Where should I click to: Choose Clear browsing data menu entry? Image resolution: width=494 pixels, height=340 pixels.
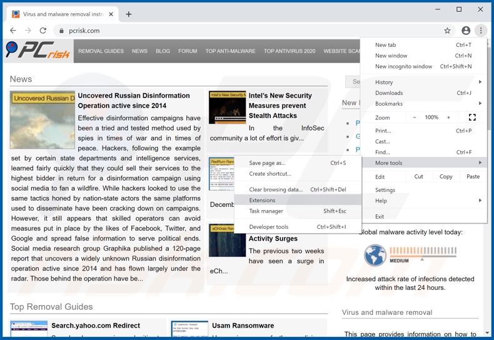coord(276,189)
